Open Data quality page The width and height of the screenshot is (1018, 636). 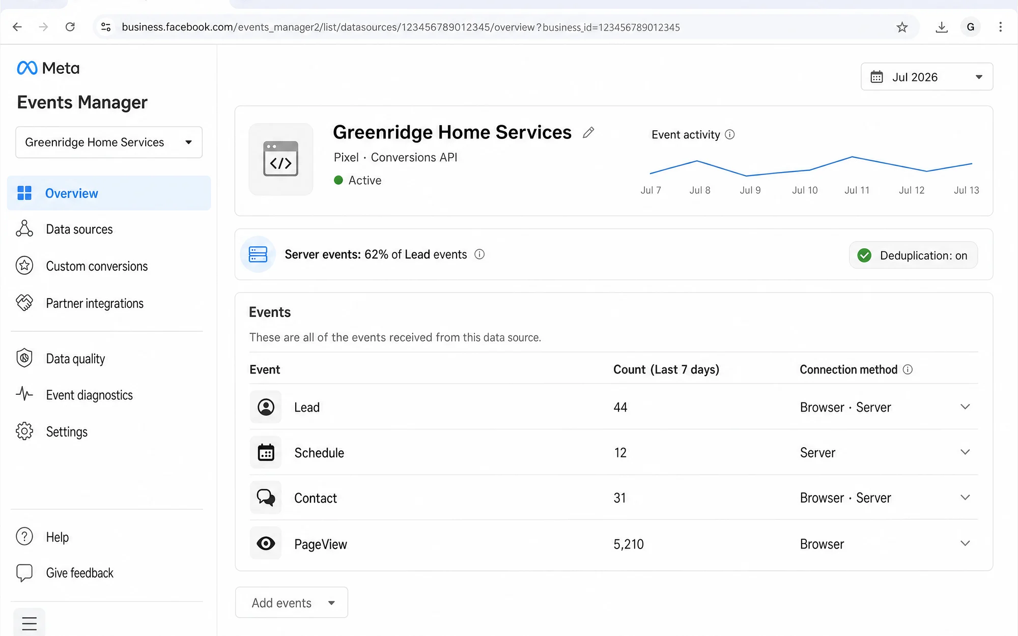point(75,359)
